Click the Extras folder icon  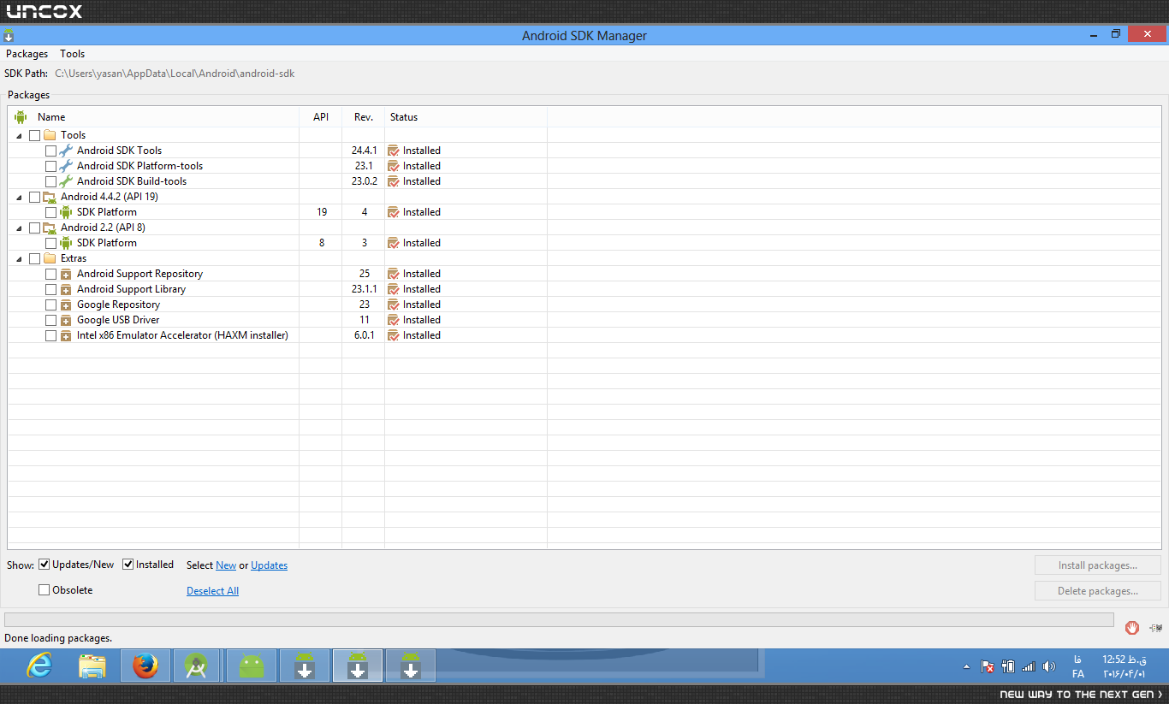[x=50, y=258]
